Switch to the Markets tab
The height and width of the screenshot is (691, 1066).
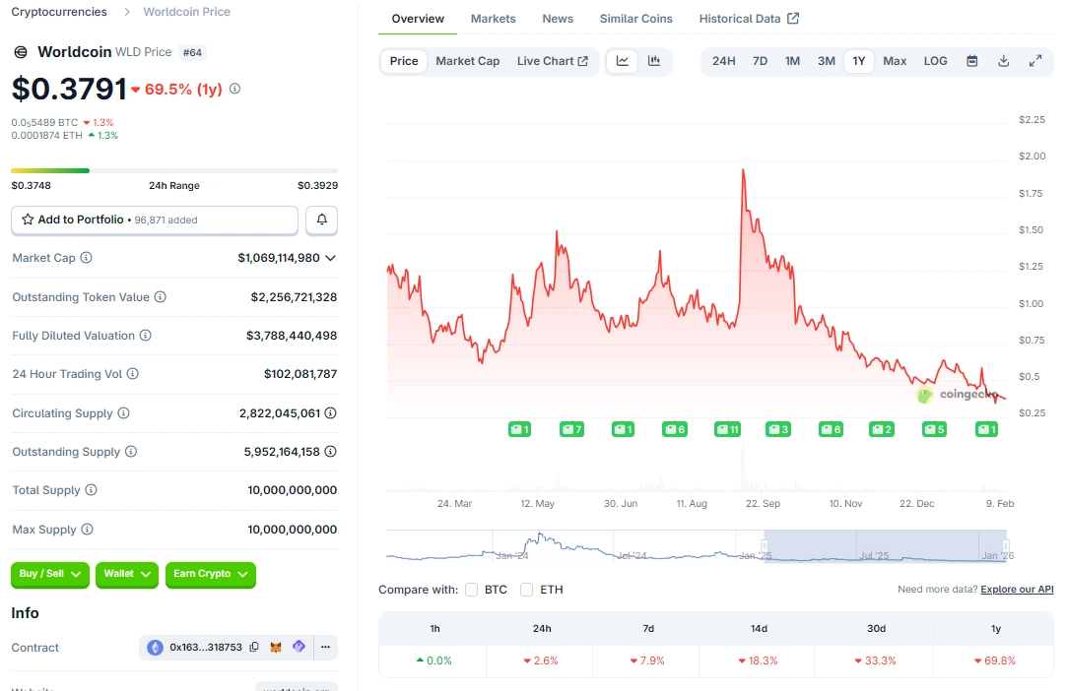pyautogui.click(x=493, y=19)
